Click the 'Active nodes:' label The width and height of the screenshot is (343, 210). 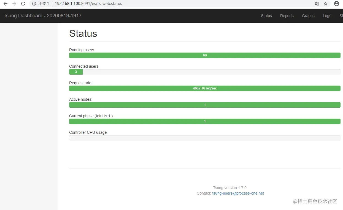tap(81, 99)
